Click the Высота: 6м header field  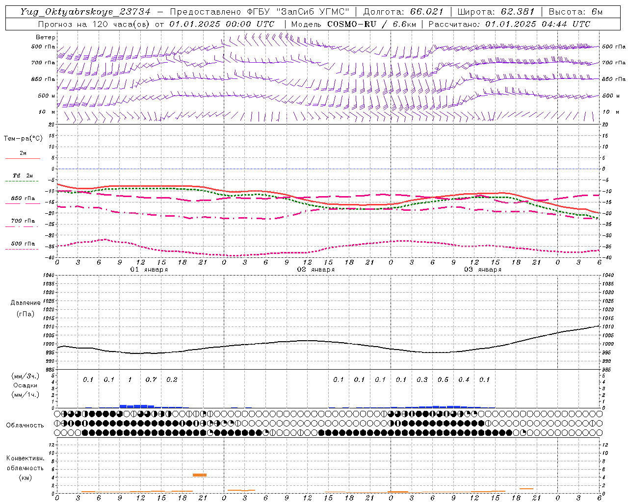pyautogui.click(x=576, y=12)
